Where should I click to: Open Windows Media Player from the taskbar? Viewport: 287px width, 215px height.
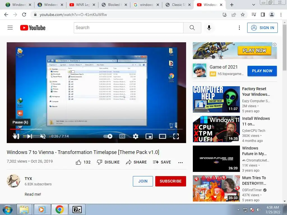[x=41, y=209]
